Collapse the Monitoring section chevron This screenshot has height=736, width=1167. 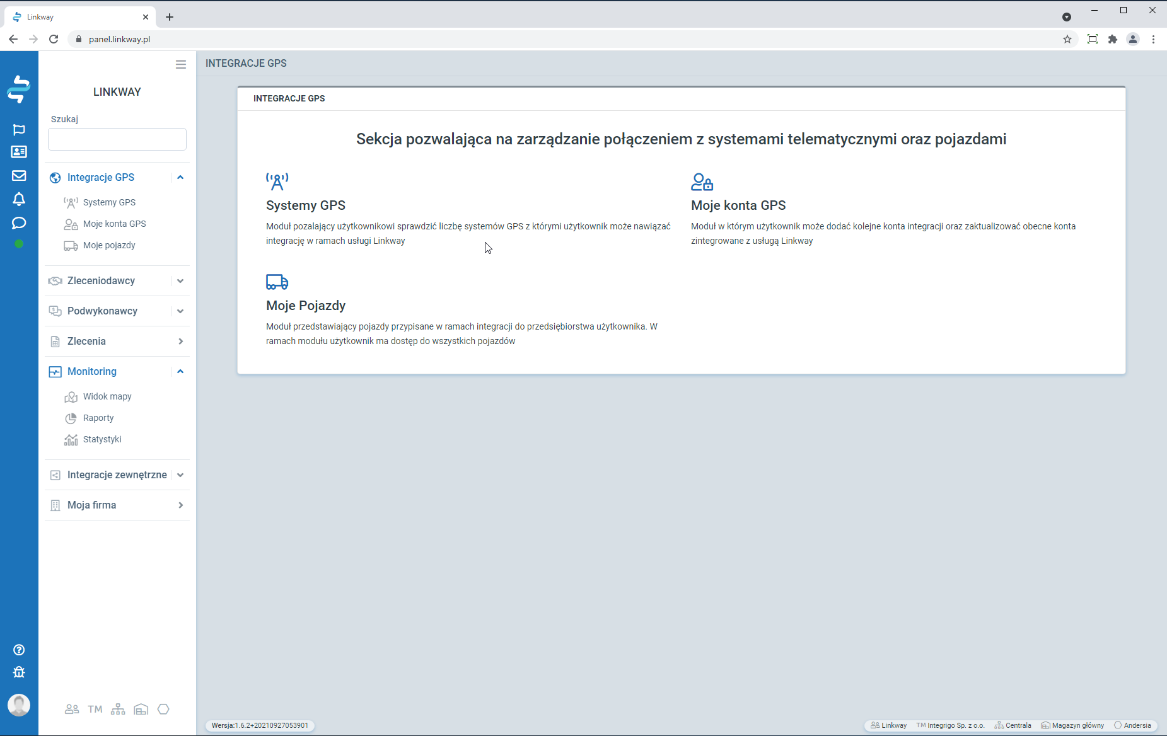pos(180,372)
